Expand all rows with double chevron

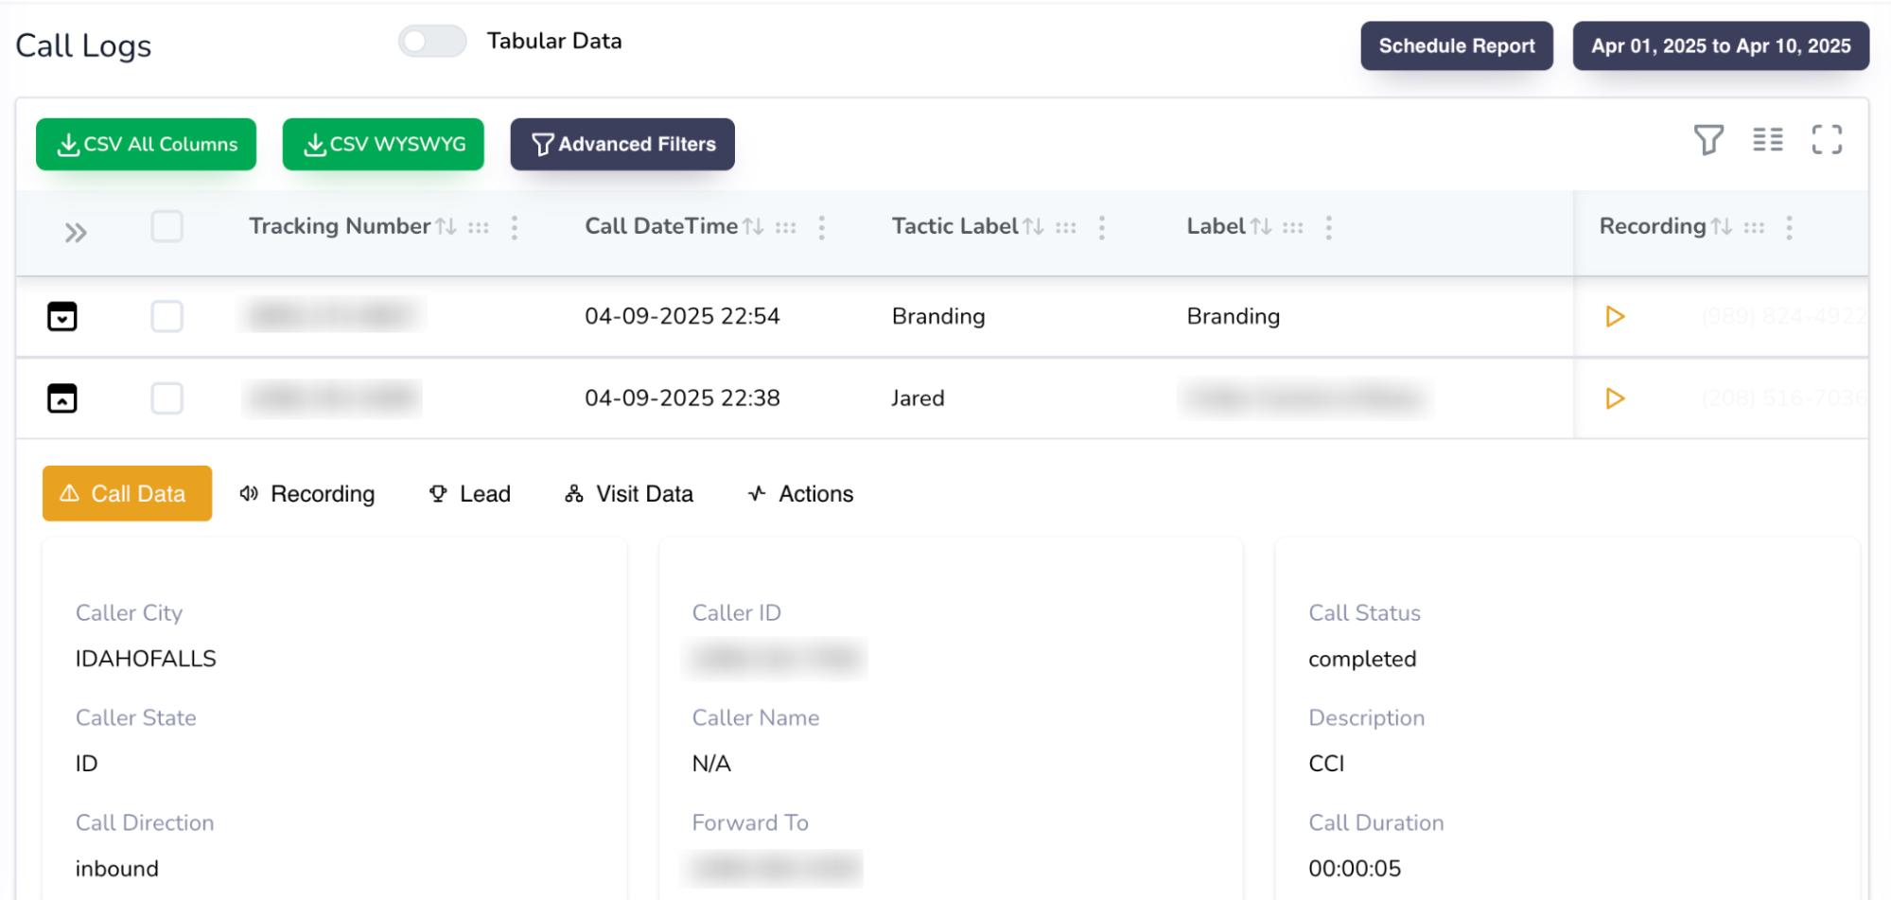pos(76,233)
